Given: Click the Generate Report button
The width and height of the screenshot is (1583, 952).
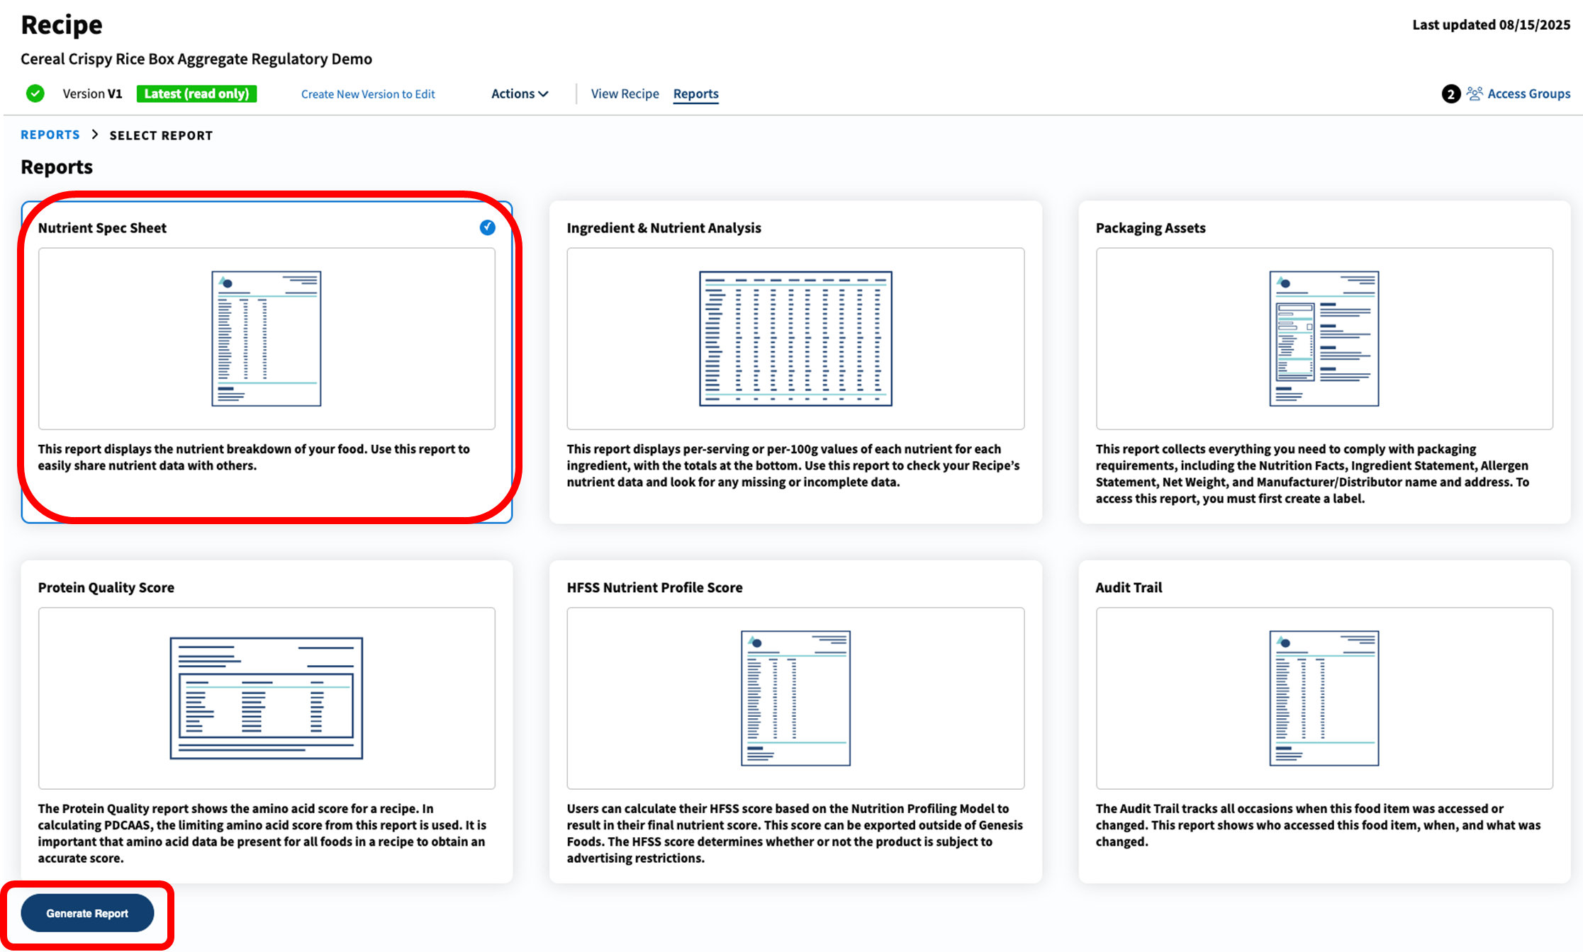Looking at the screenshot, I should pyautogui.click(x=87, y=913).
